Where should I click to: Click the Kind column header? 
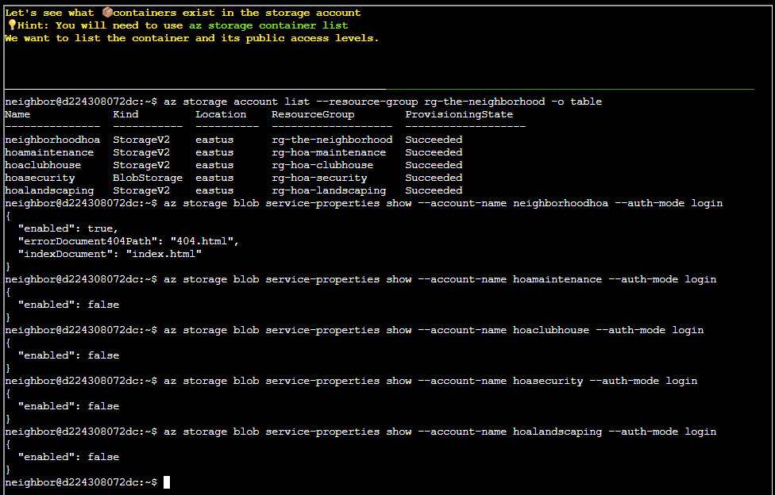[125, 114]
